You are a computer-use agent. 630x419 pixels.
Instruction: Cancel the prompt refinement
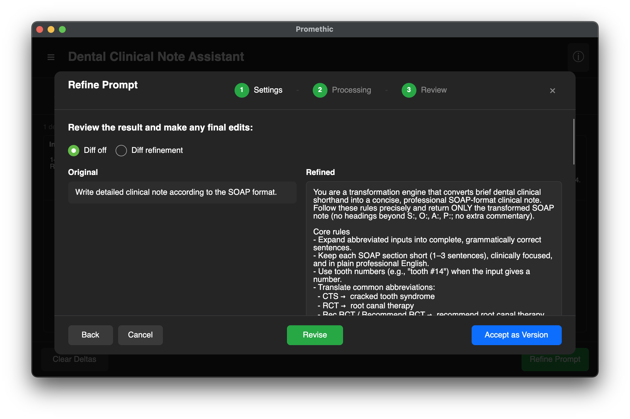pyautogui.click(x=140, y=335)
